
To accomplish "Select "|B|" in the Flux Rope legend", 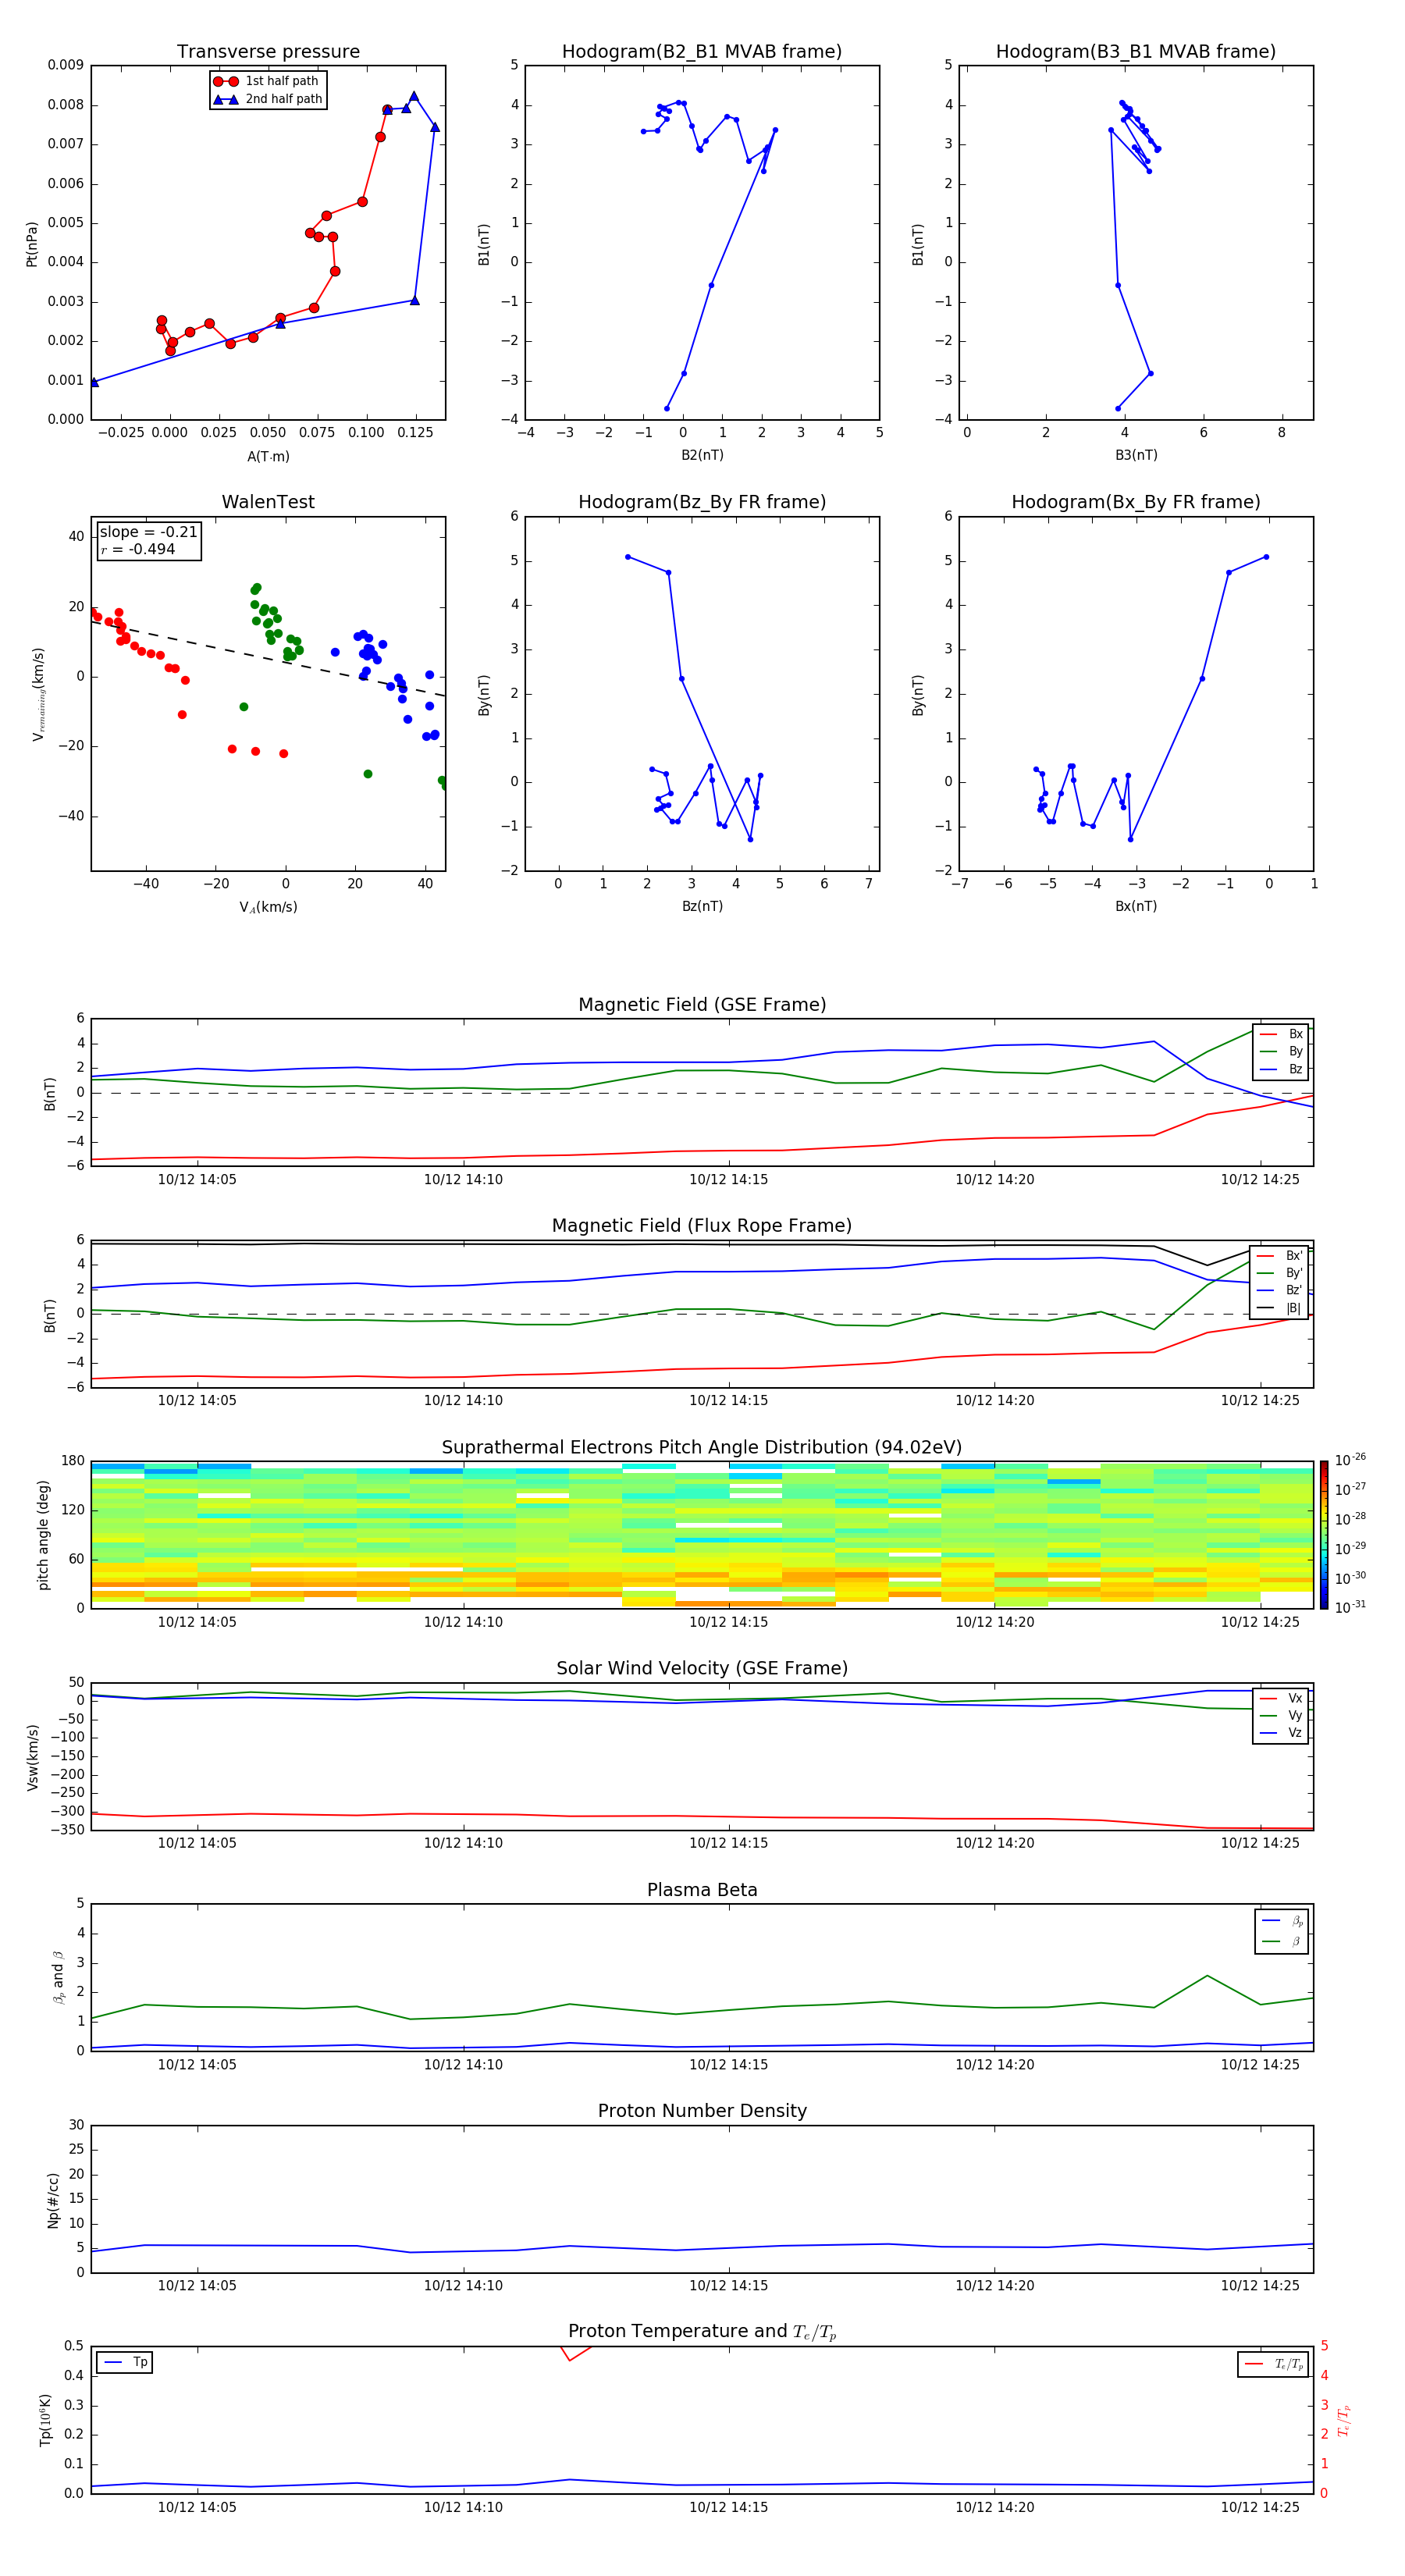I will point(1281,1308).
